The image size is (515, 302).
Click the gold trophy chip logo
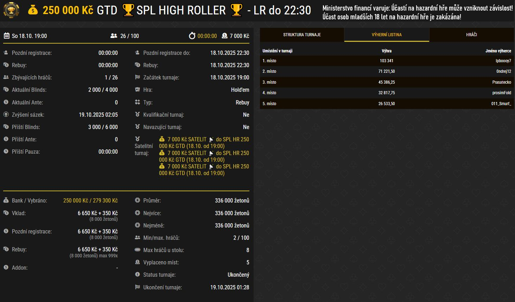(11, 11)
